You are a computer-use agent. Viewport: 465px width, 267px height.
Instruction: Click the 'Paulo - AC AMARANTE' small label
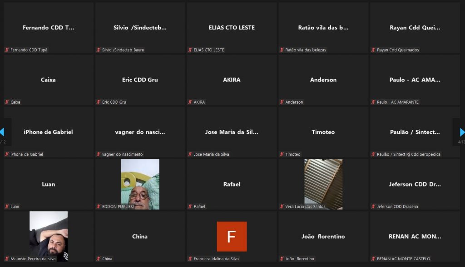398,102
